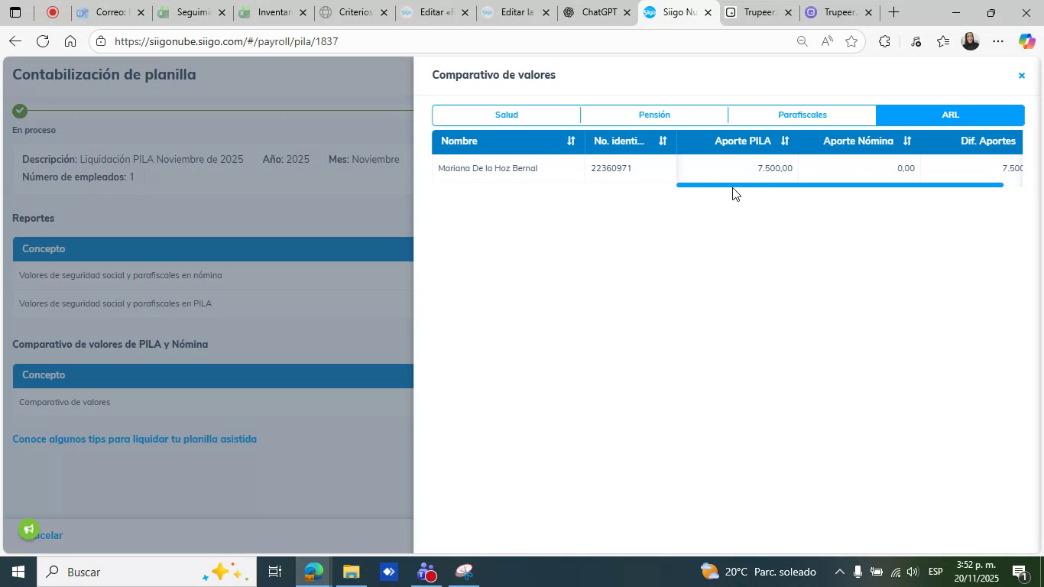Open the tab actions menu icon

click(15, 12)
